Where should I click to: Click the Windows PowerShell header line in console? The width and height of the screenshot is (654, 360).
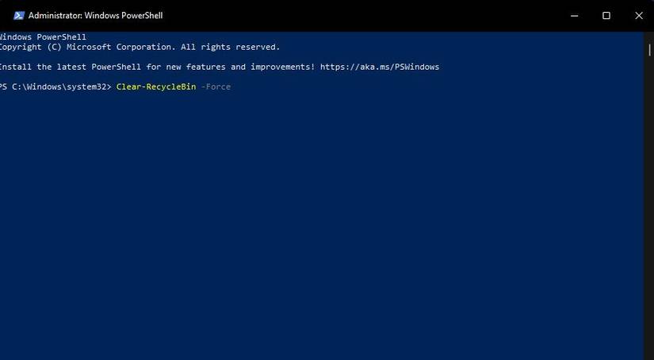tap(44, 37)
